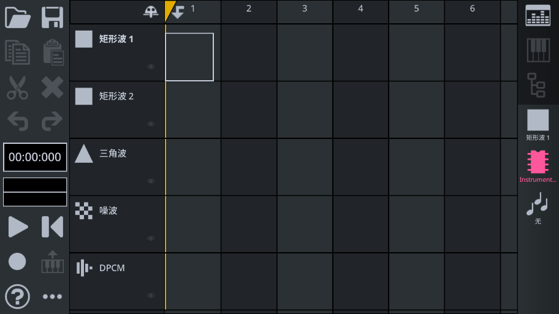Save the project with the floppy disk icon
Image resolution: width=559 pixels, height=314 pixels.
pyautogui.click(x=52, y=18)
